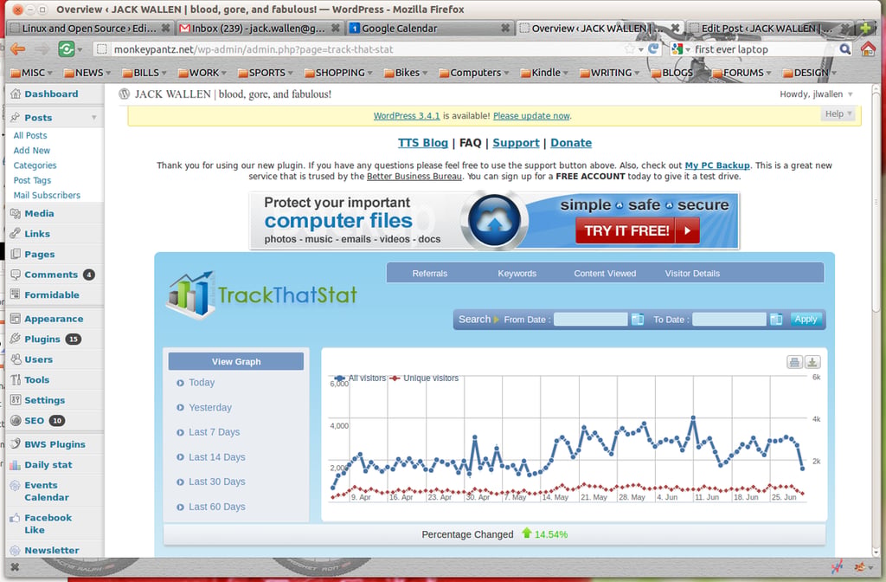Switch to the Inbox (239) browser tab

(260, 28)
